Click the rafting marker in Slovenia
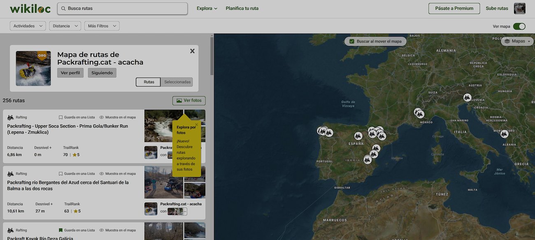This screenshot has height=240, width=535. pos(467,97)
